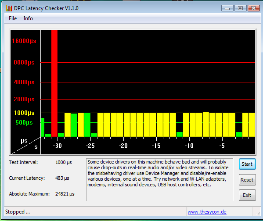Click the Start button
The height and width of the screenshot is (221, 263).
click(x=247, y=164)
